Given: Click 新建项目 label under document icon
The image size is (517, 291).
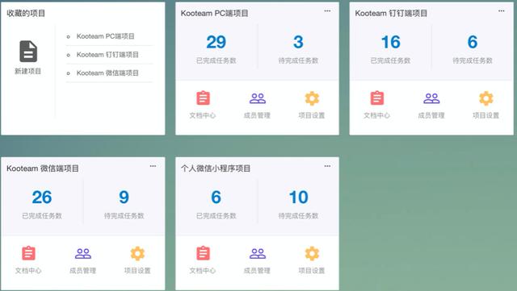Looking at the screenshot, I should click(x=27, y=71).
